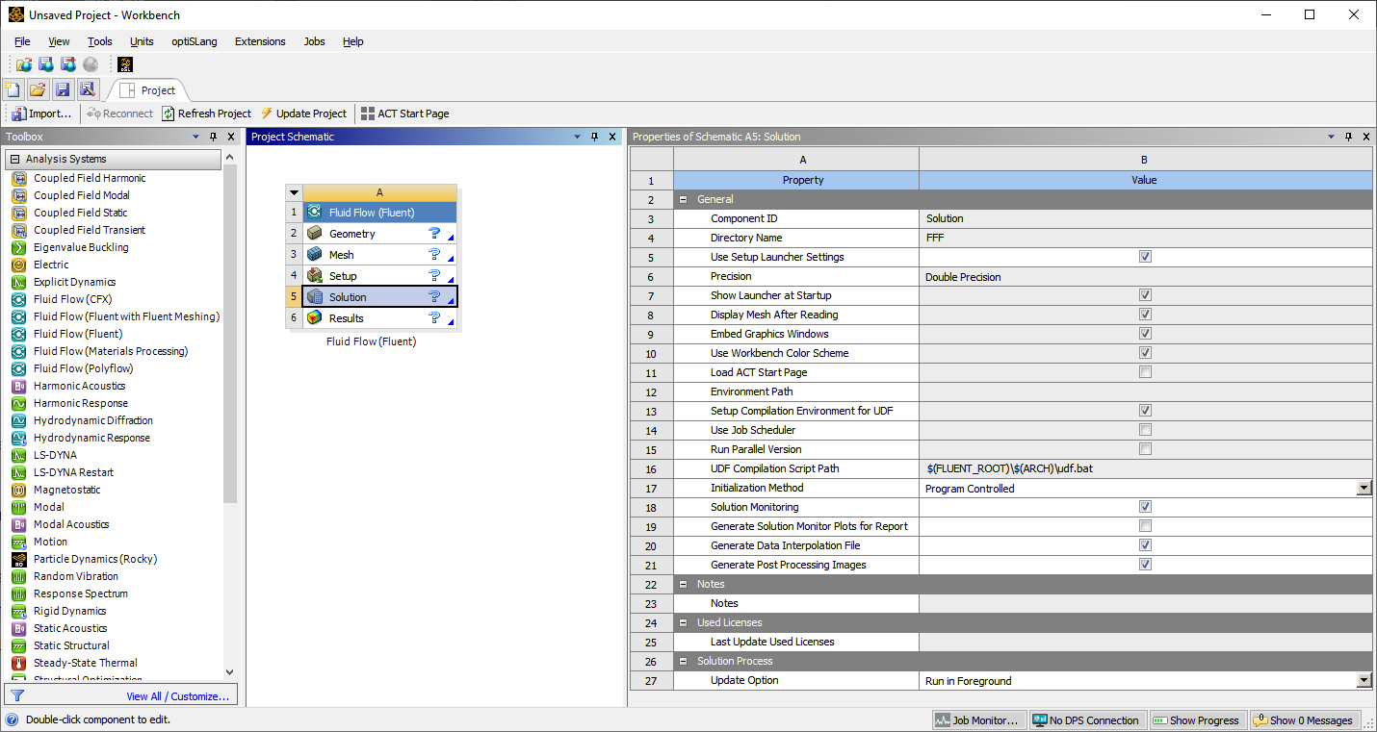Select Particle Dynamics (Rocky) in Toolbox
Image resolution: width=1377 pixels, height=732 pixels.
[x=94, y=559]
